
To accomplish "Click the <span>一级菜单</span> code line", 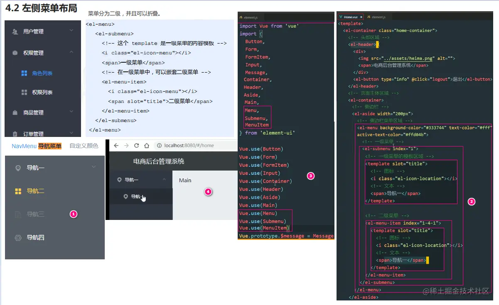I will tap(133, 63).
